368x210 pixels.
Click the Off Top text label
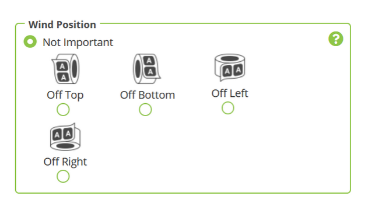65,95
